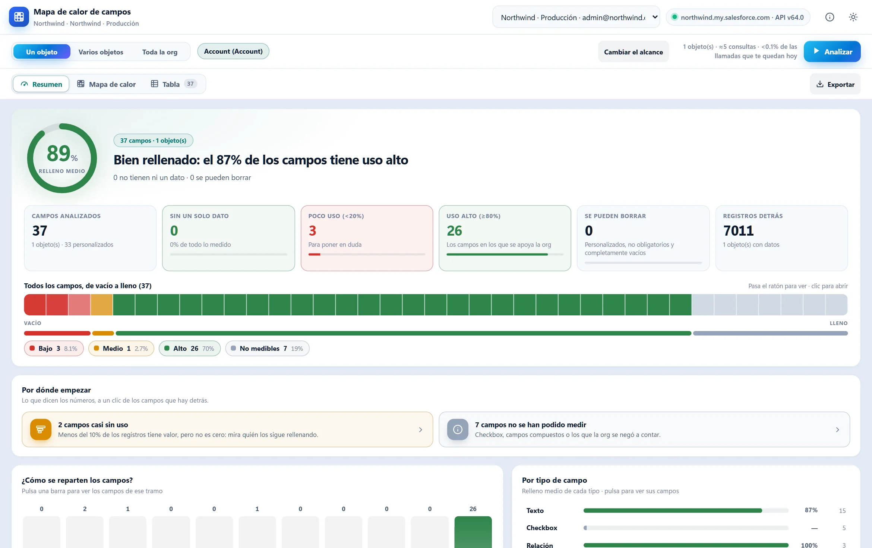Expand the 2 campos casi sin uso chevron

point(421,430)
